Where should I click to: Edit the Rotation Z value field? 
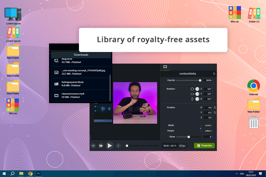coord(208,89)
